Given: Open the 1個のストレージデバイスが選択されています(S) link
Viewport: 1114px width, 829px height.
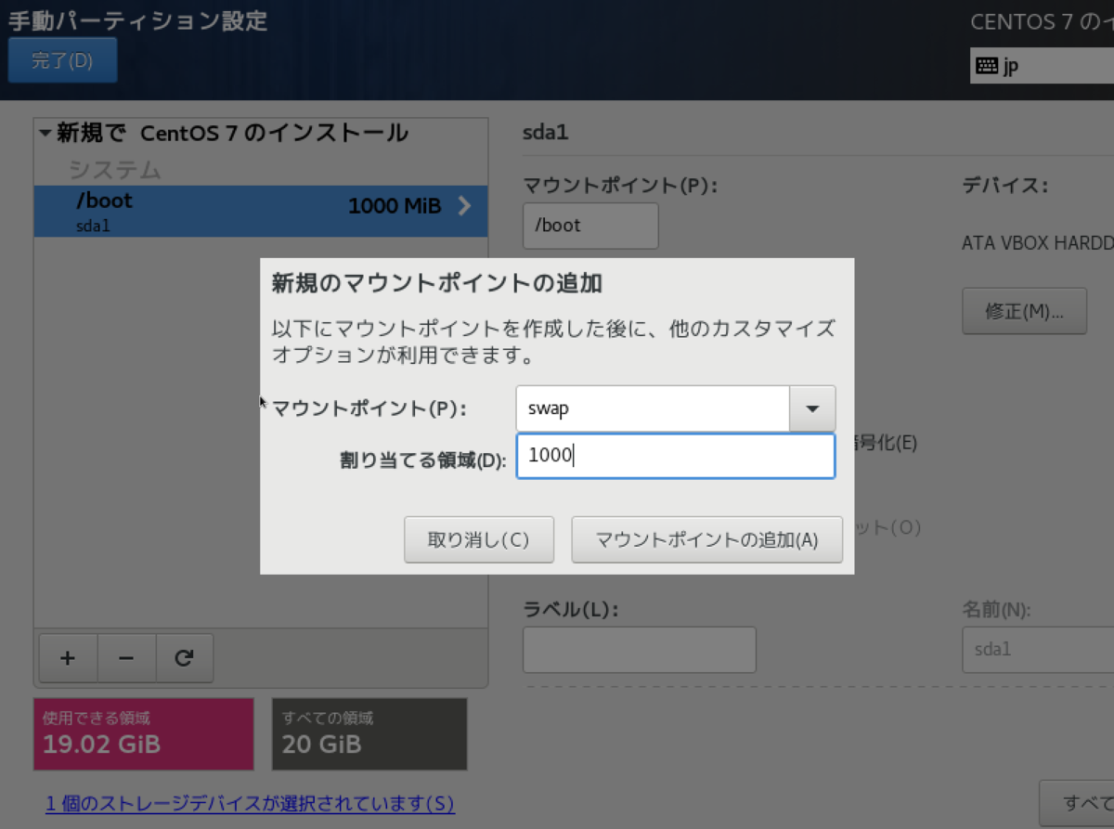Looking at the screenshot, I should point(249,805).
